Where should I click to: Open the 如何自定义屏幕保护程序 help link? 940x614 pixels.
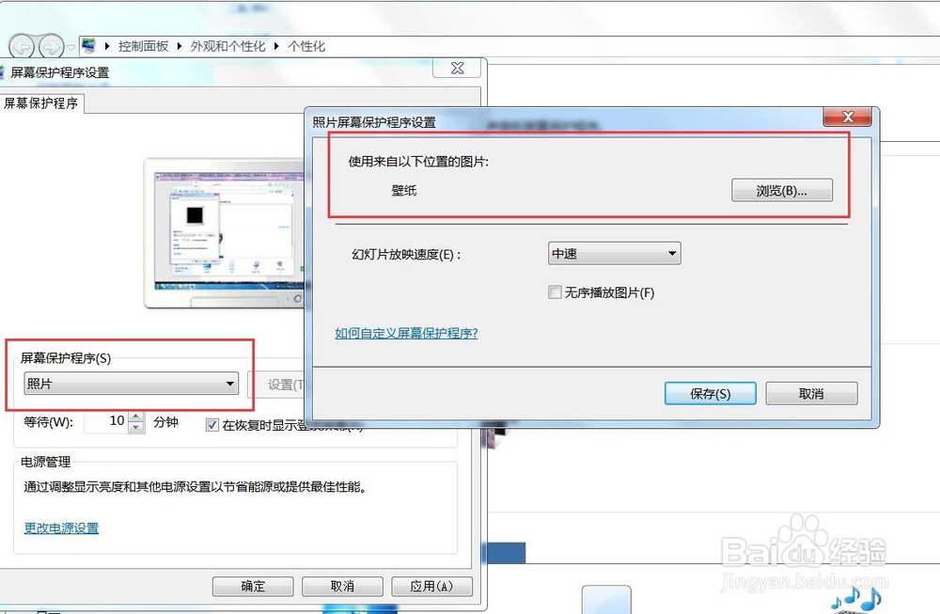405,333
